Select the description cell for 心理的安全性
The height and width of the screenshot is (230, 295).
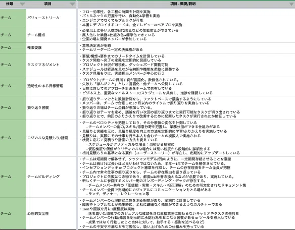pos(186,213)
